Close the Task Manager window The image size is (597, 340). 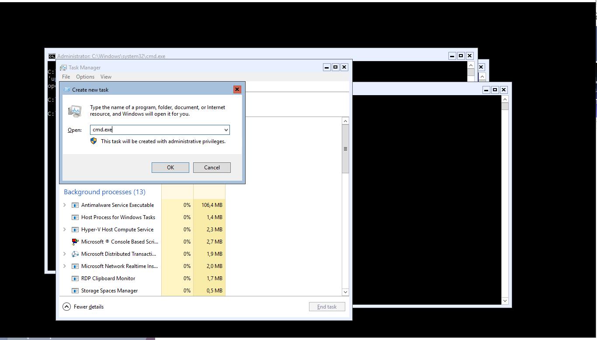tap(344, 67)
